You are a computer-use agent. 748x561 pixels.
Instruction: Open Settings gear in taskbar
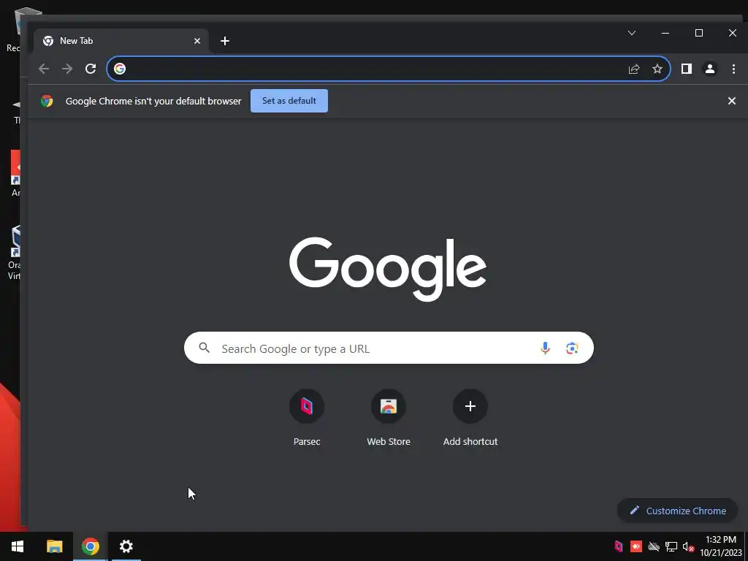[x=126, y=546]
